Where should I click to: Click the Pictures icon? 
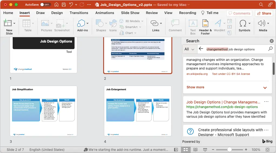click(45, 23)
